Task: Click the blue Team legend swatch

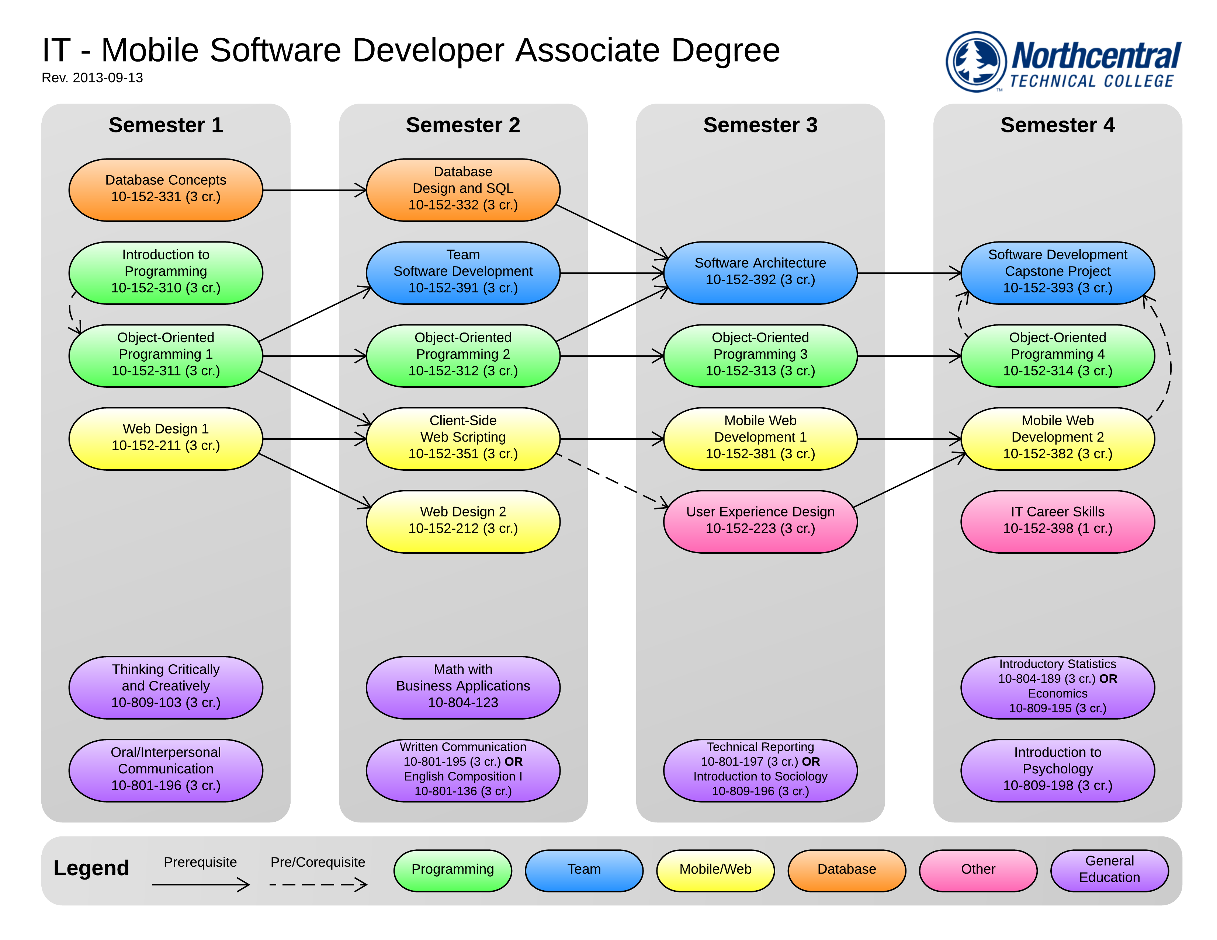Action: pyautogui.click(x=583, y=870)
